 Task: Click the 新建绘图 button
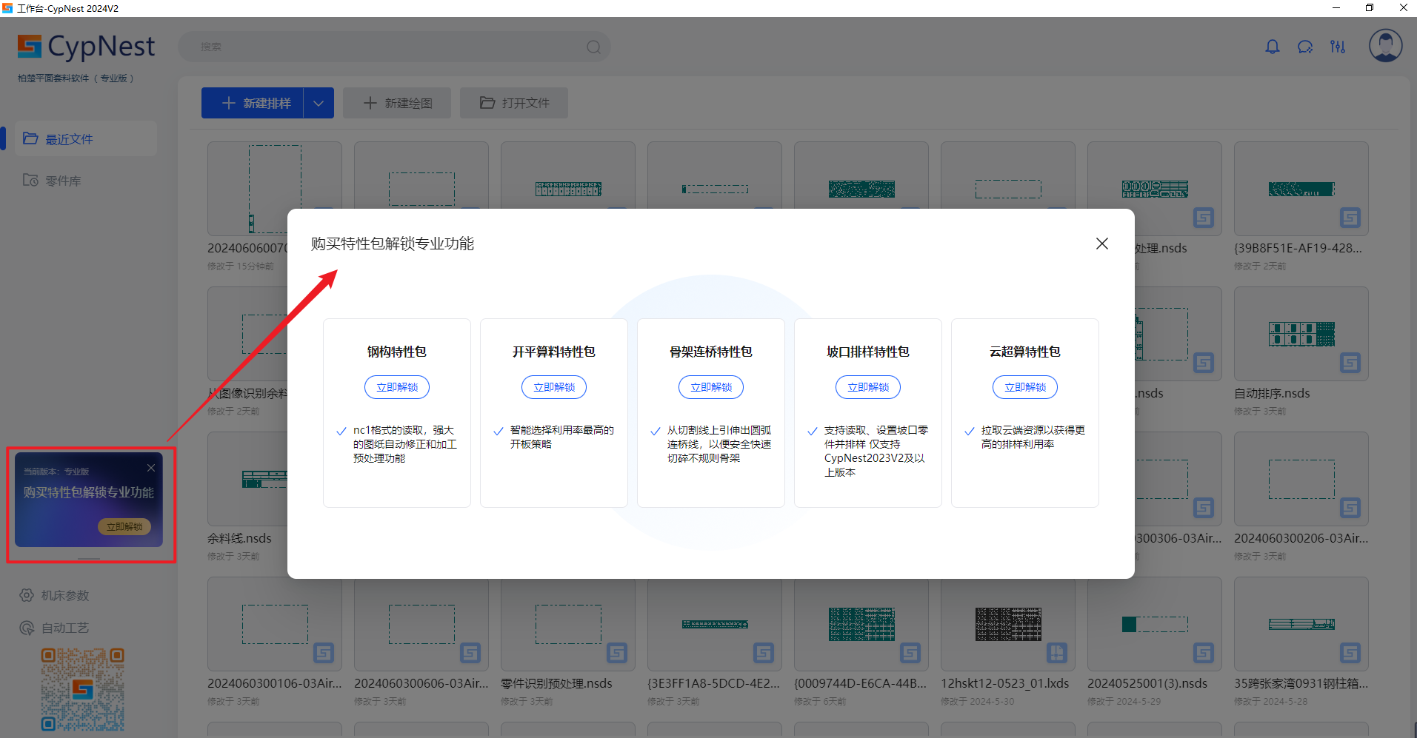pos(397,103)
